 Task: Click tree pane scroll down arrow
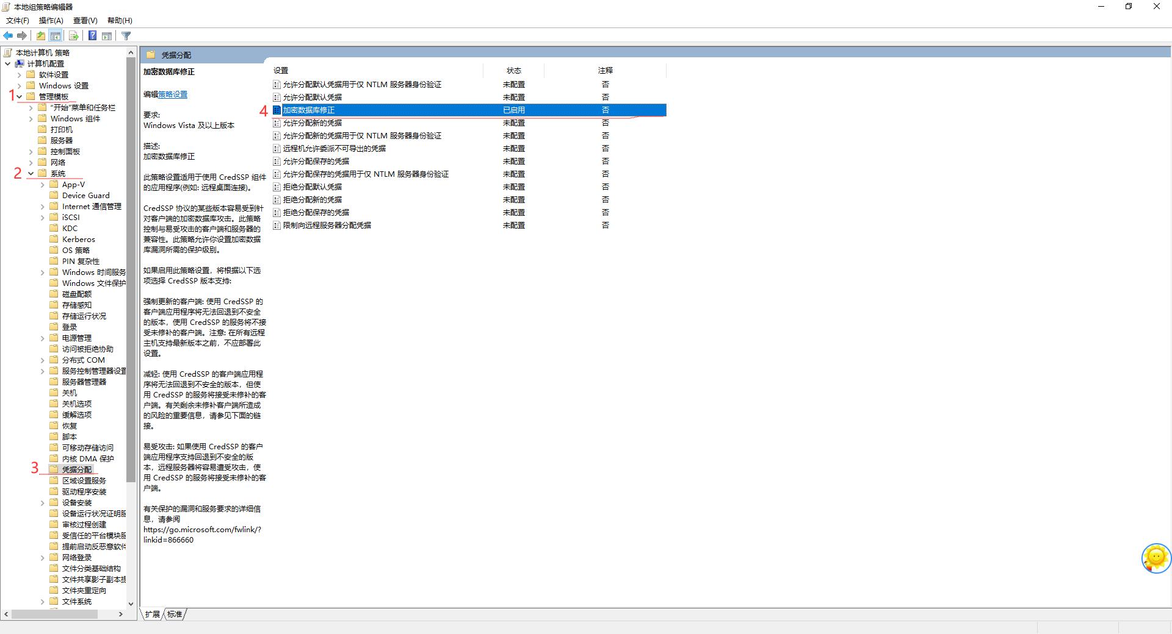[131, 604]
